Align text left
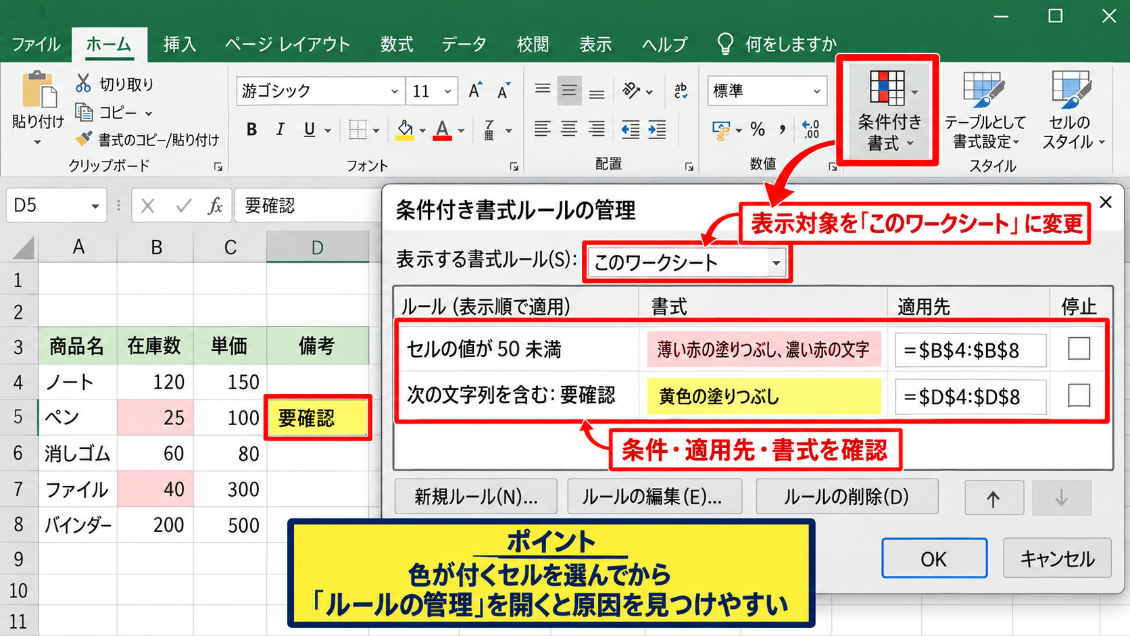1130x636 pixels. click(x=542, y=129)
